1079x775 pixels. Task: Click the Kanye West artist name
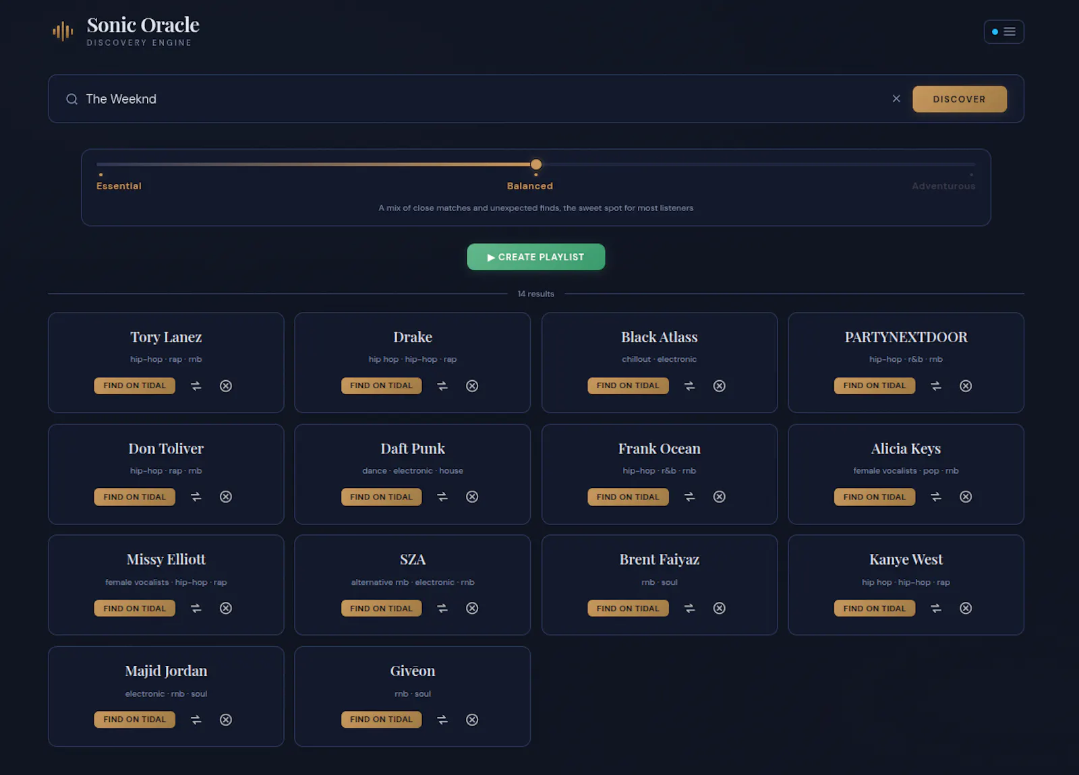pyautogui.click(x=906, y=560)
